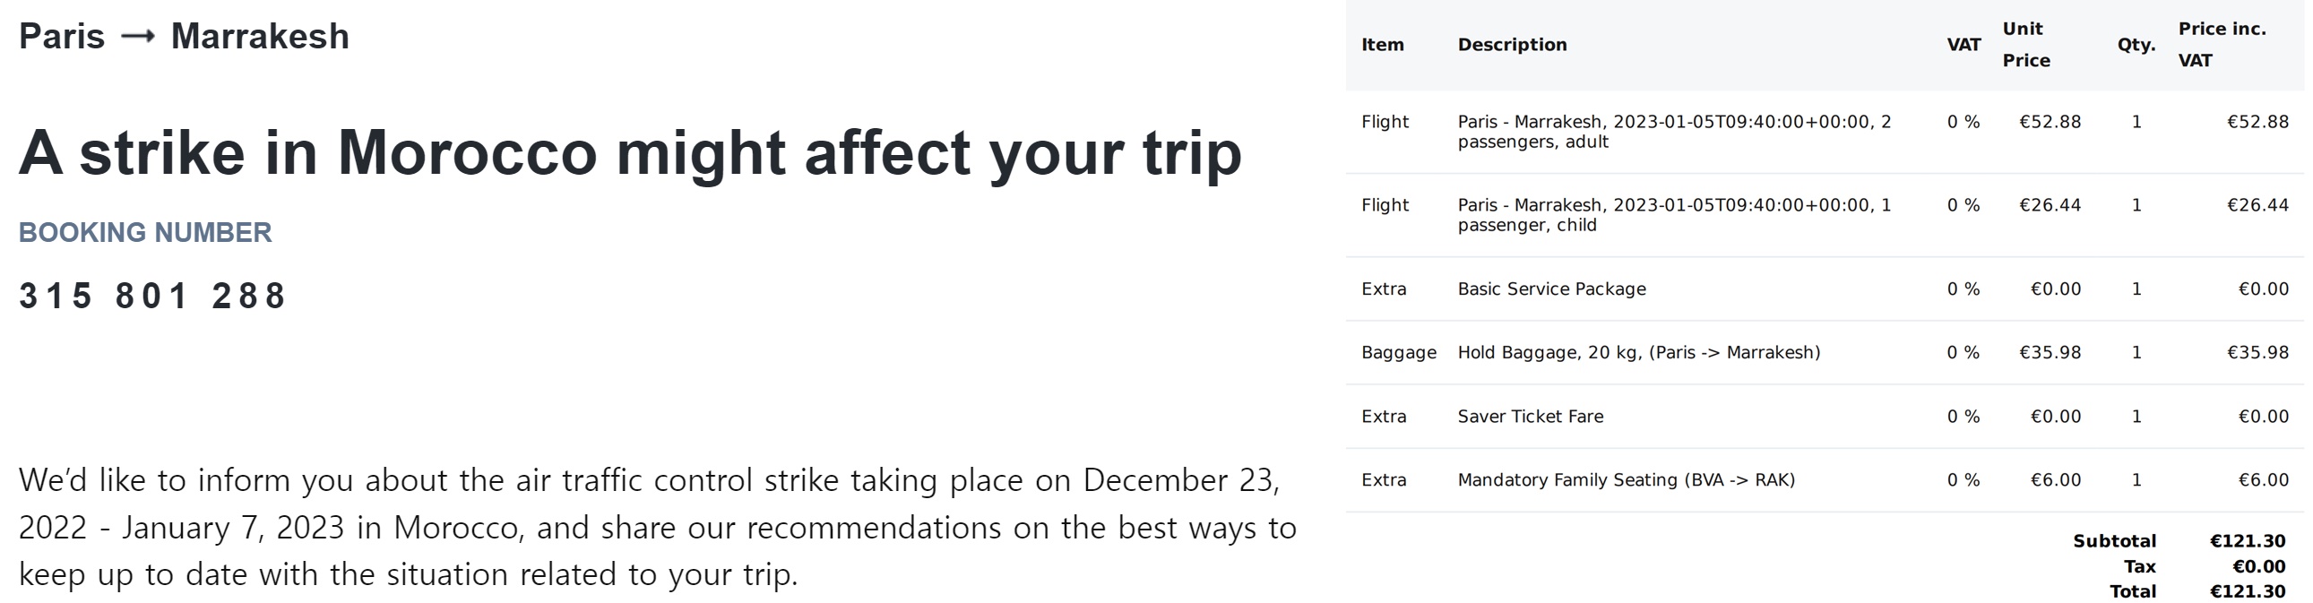Click the Subtotal amount €121.30
The image size is (2313, 603).
click(x=2248, y=541)
